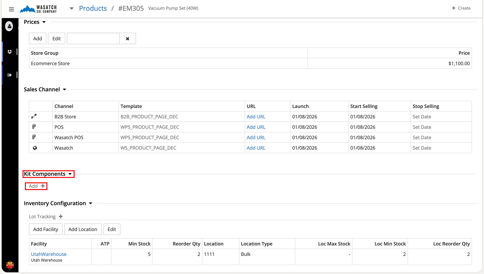
Task: Open the UtahWarehouse facility link
Action: pos(49,254)
